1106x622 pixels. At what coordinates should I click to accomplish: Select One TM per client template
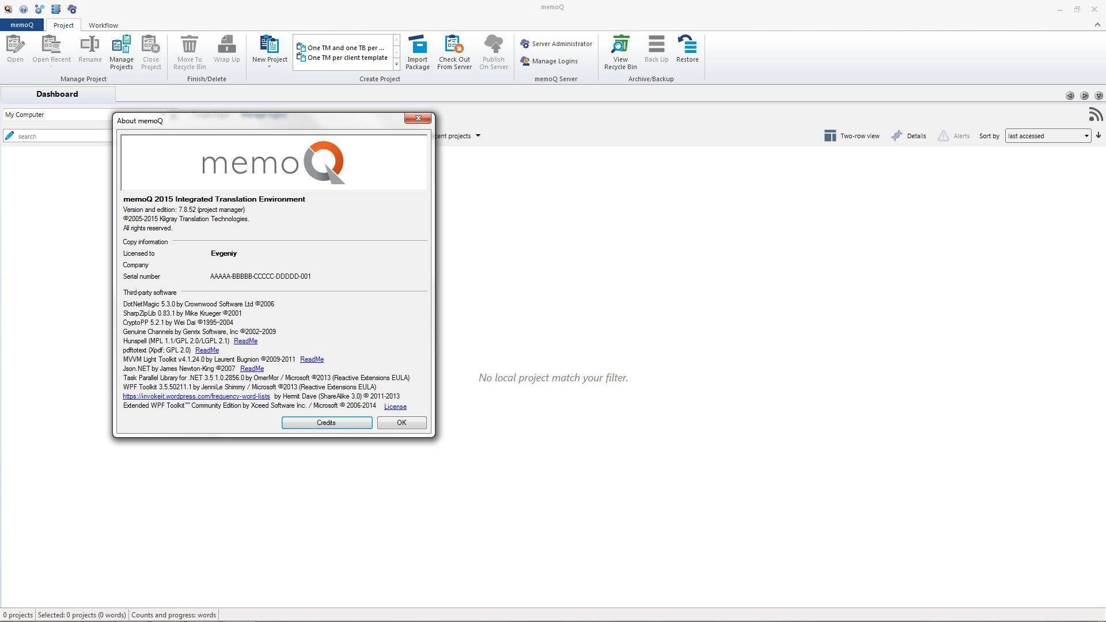[342, 58]
